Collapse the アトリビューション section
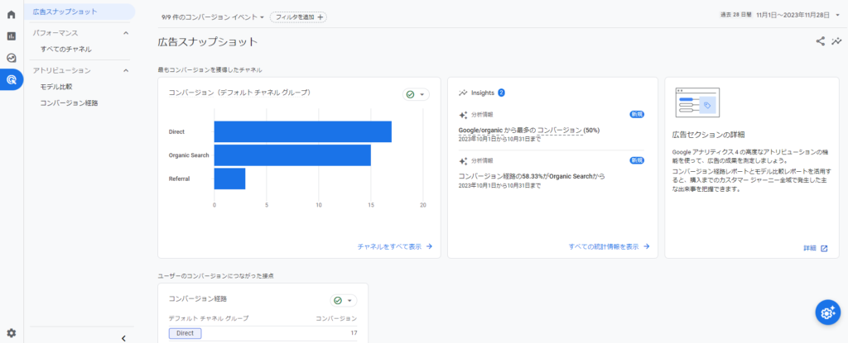 coord(126,70)
